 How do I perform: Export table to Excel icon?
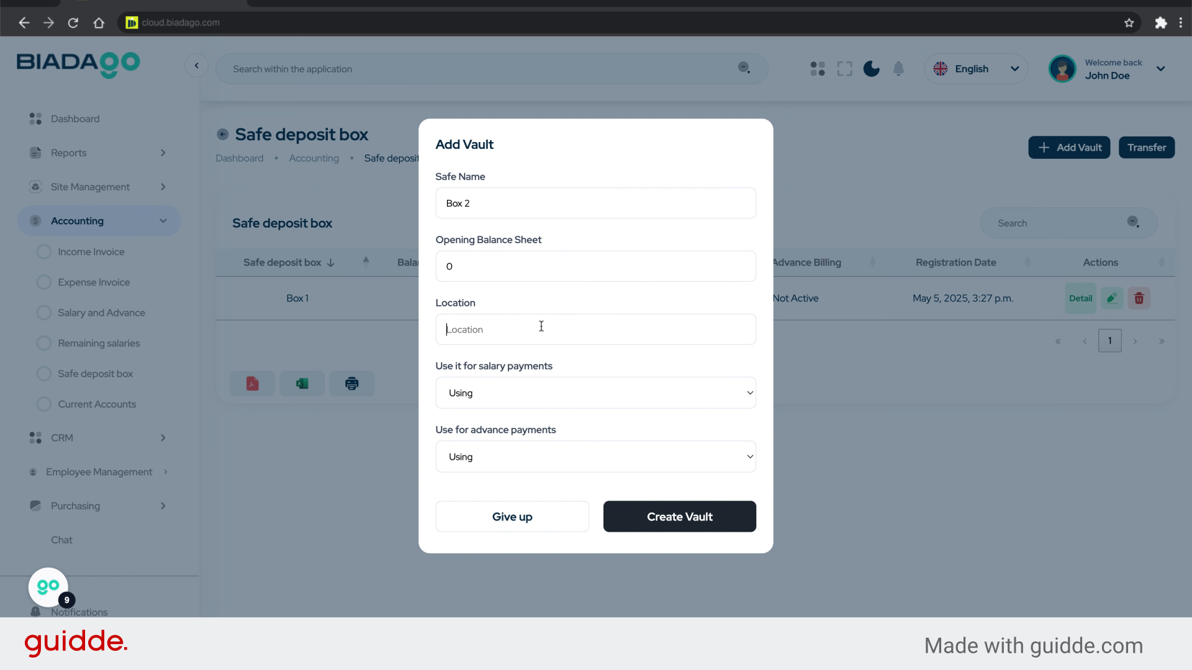[302, 383]
